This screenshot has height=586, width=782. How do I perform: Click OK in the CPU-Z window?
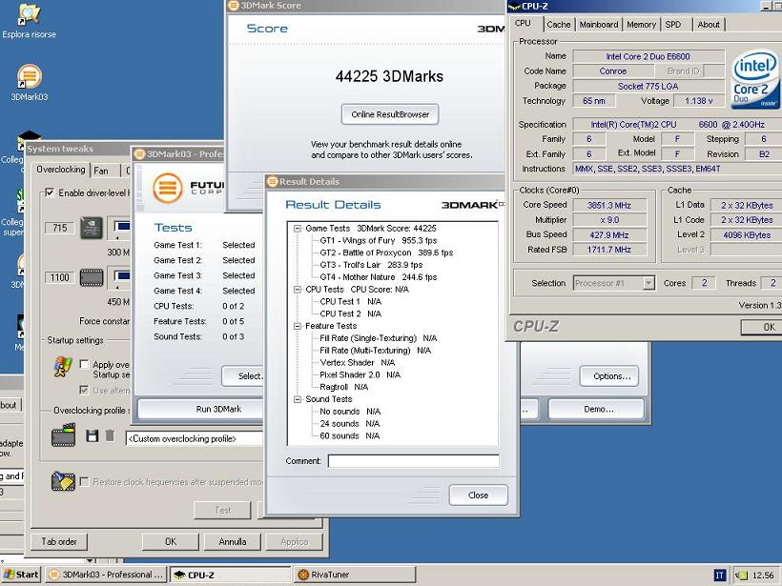pos(761,327)
